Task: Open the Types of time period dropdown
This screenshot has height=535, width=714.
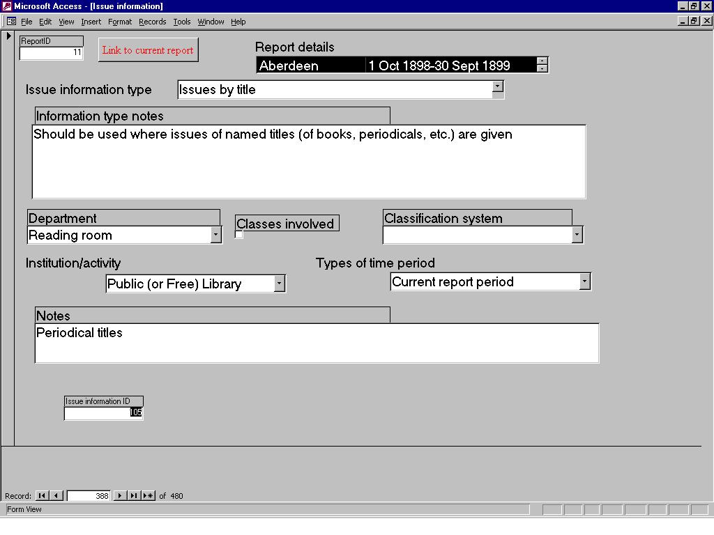Action: (x=585, y=281)
